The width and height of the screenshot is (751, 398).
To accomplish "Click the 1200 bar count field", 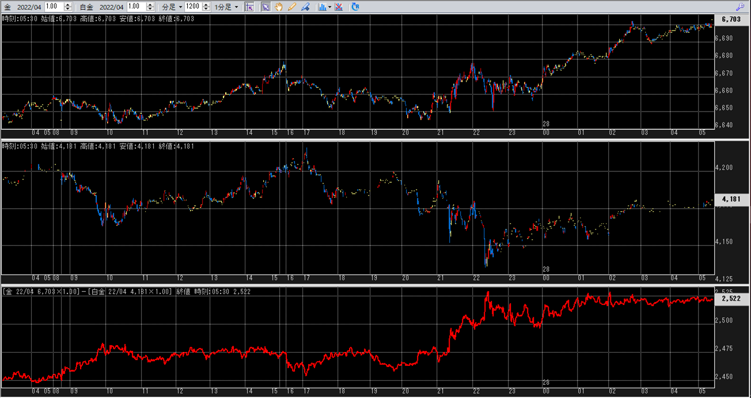I will tap(193, 7).
